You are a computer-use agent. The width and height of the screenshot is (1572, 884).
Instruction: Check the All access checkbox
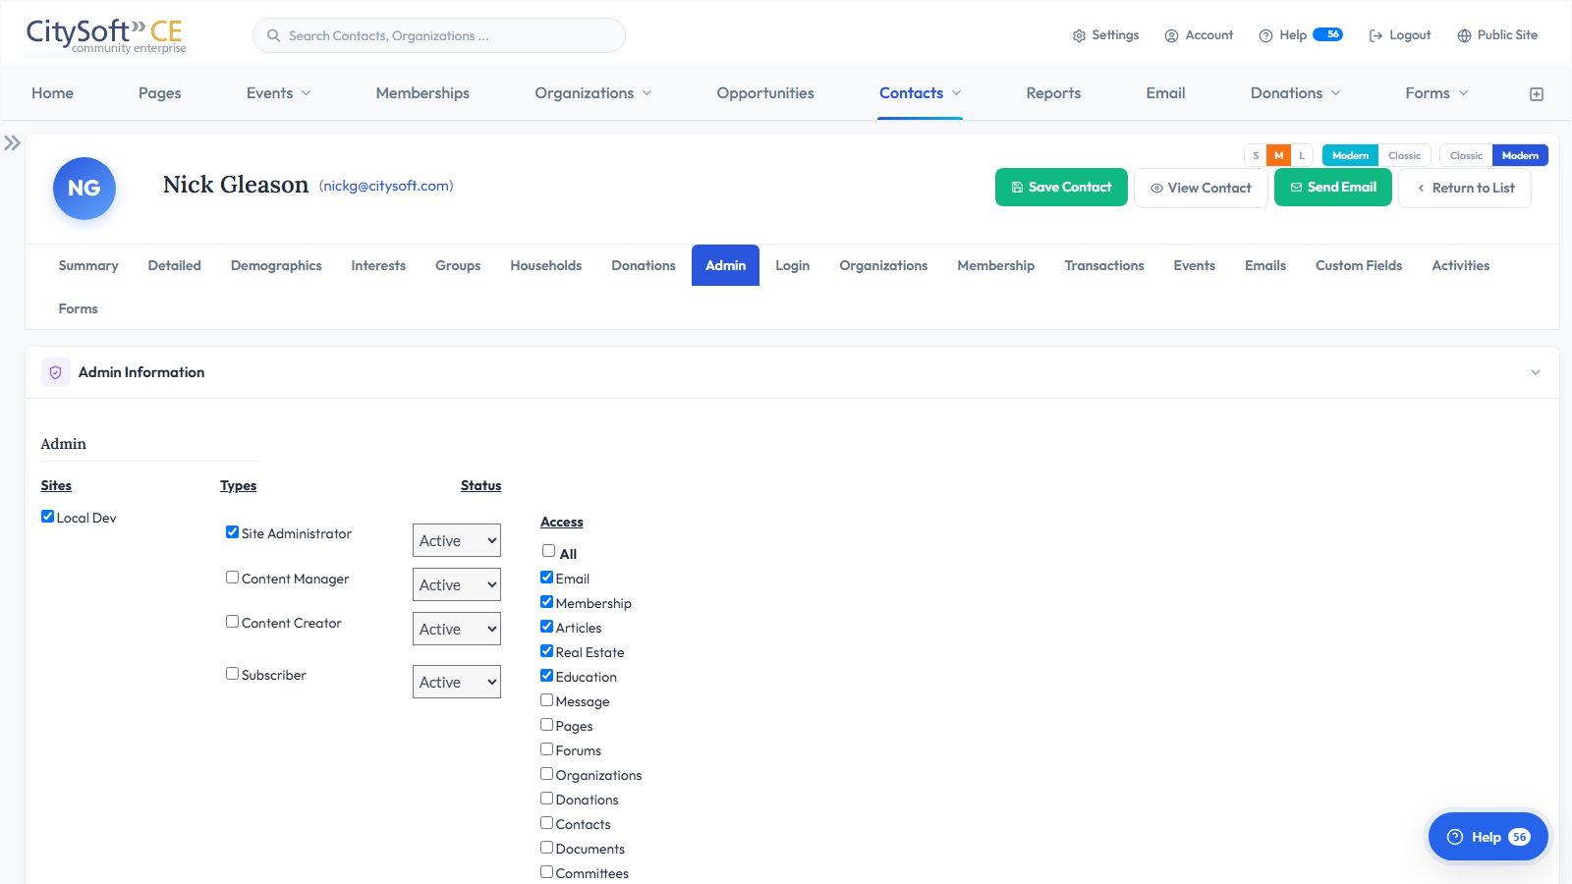(548, 551)
